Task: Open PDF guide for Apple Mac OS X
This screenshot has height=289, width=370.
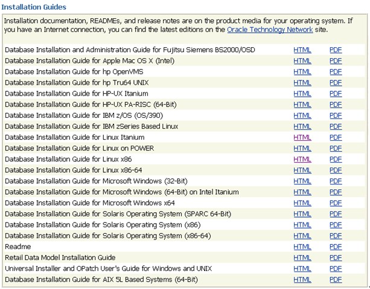Action: [336, 60]
